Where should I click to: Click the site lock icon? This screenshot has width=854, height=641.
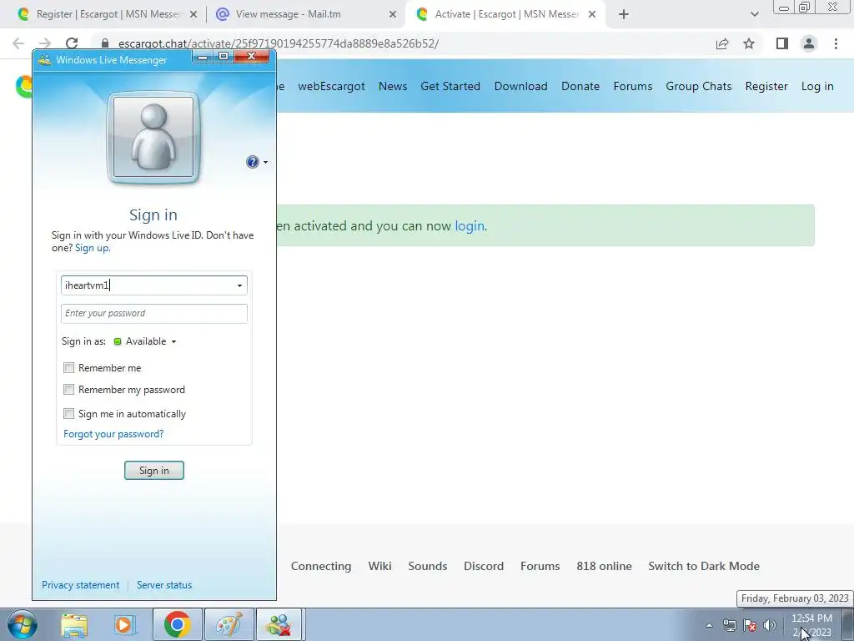pos(105,43)
